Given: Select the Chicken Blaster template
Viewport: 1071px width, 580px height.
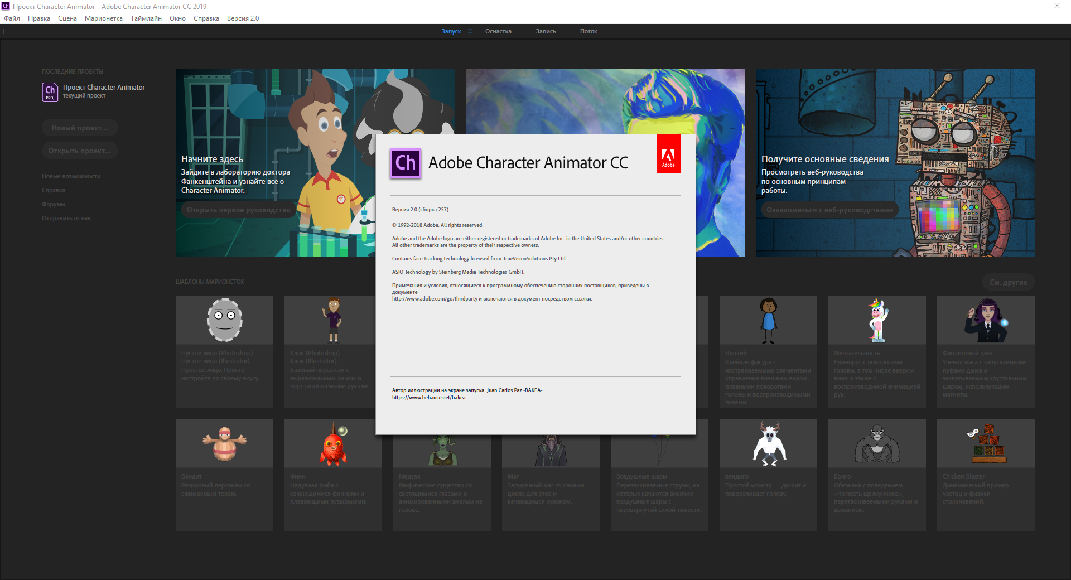Looking at the screenshot, I should pos(986,475).
